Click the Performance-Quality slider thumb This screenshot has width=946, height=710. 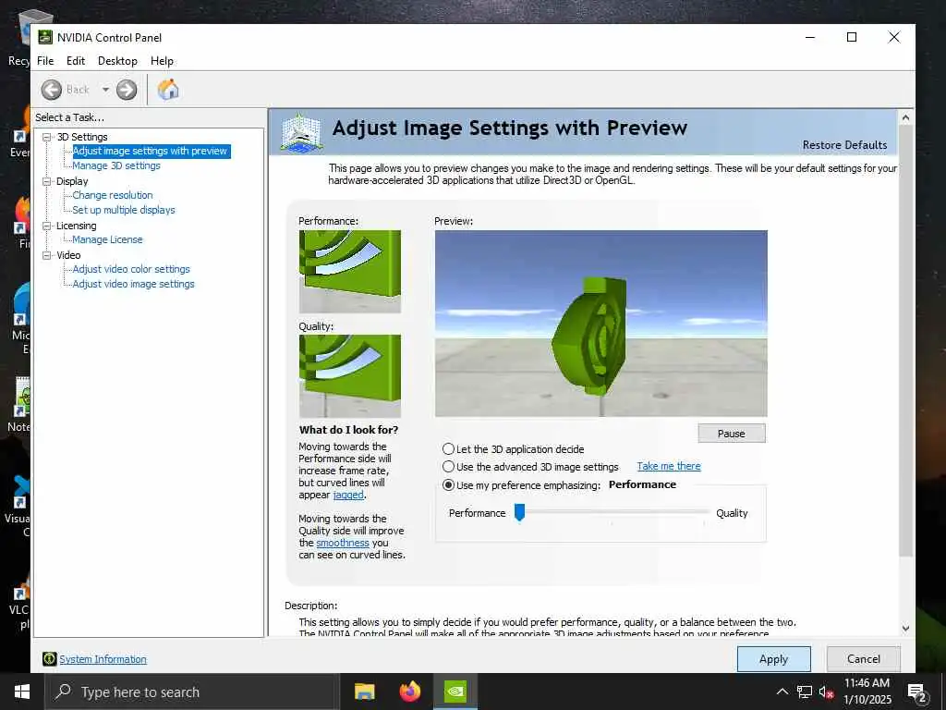[519, 512]
